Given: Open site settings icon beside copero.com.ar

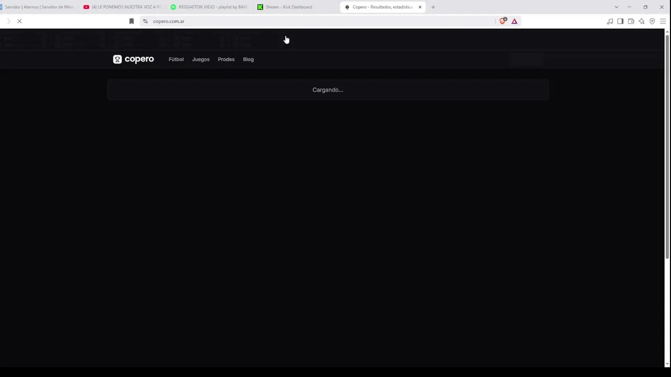Looking at the screenshot, I should [145, 21].
